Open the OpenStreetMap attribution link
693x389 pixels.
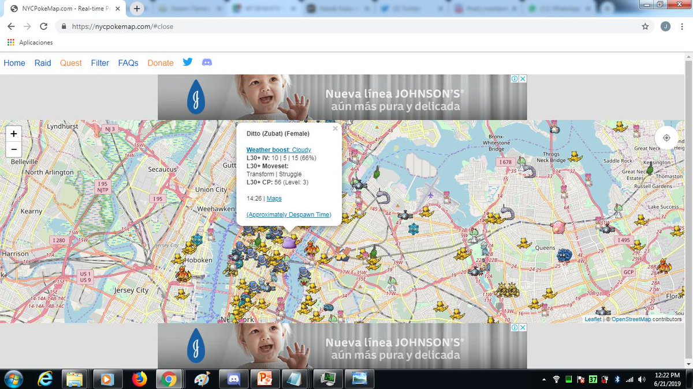(x=631, y=319)
